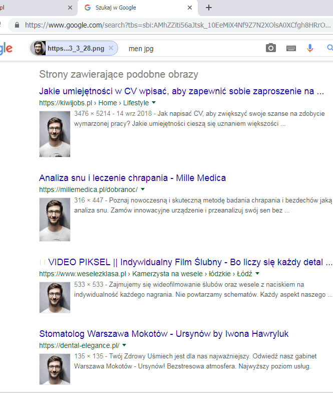Click the Google favicon in the tab
333x393 pixels.
(87, 8)
